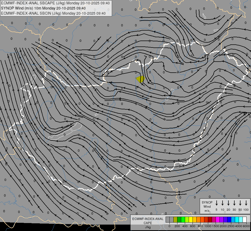Screen dimensions: 251x231
Task: Select the lime CAPE legend swatch
Action: click(187, 219)
